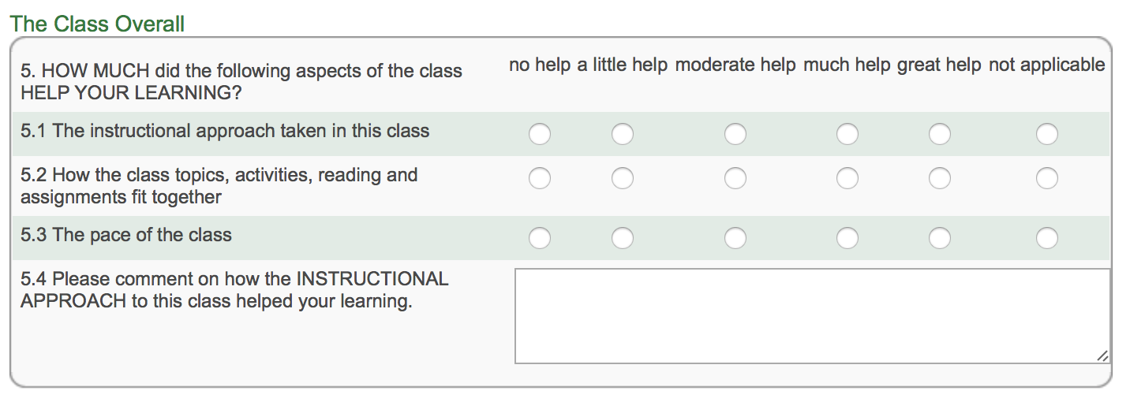Pick "moderate help" for 5.2 topics fit together
The image size is (1130, 402).
(735, 179)
